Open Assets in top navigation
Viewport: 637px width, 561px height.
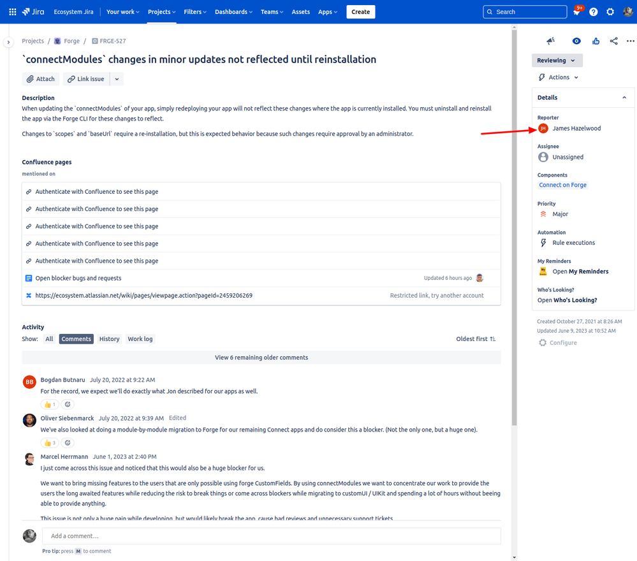(x=300, y=11)
